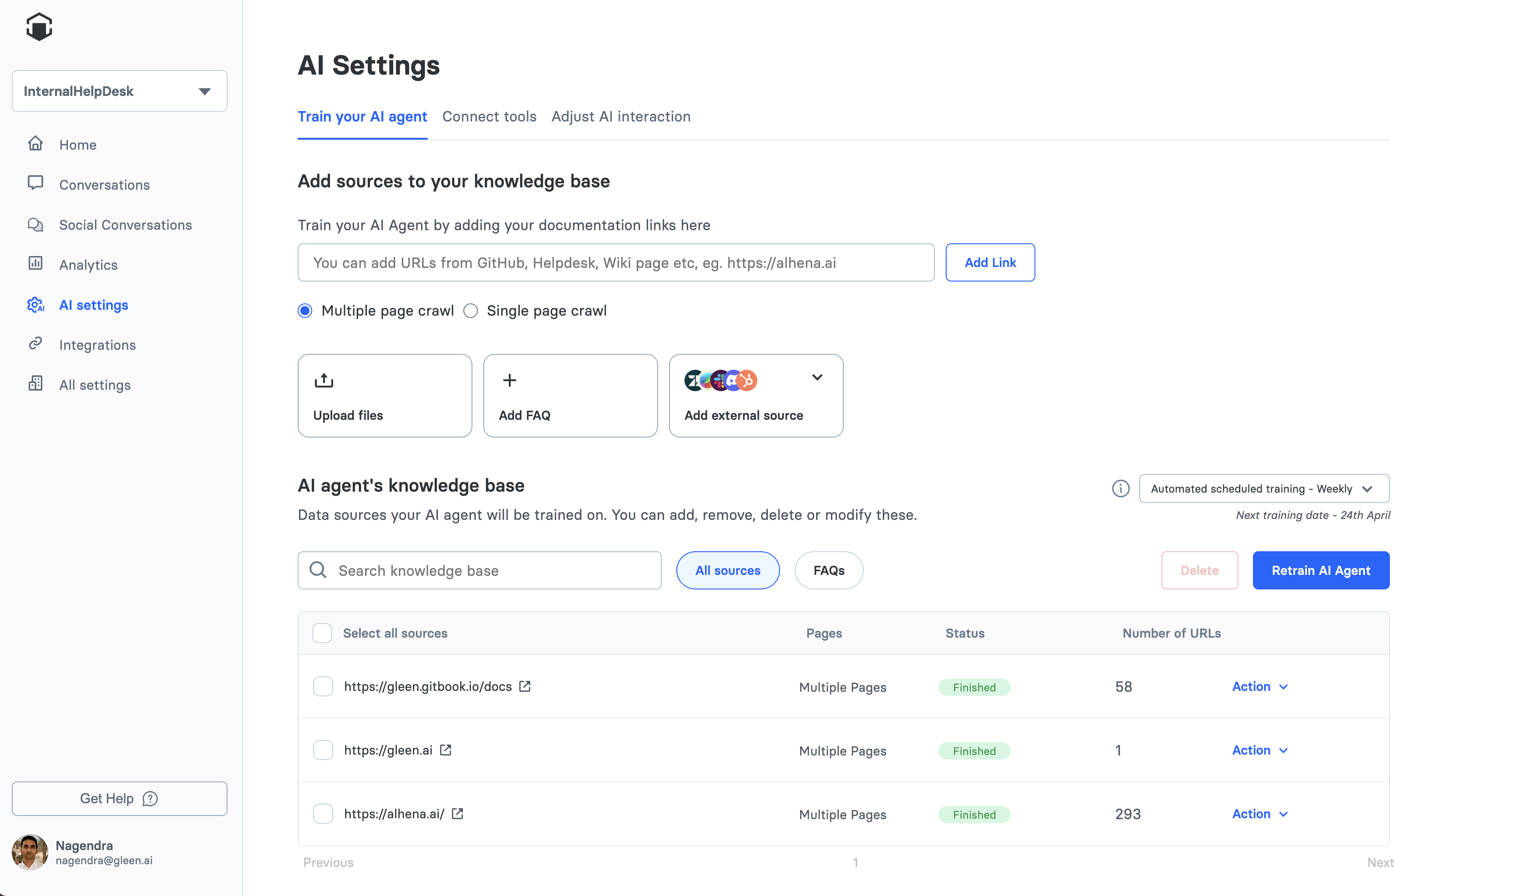Select the Single page crawl option
The image size is (1521, 896).
tap(471, 311)
